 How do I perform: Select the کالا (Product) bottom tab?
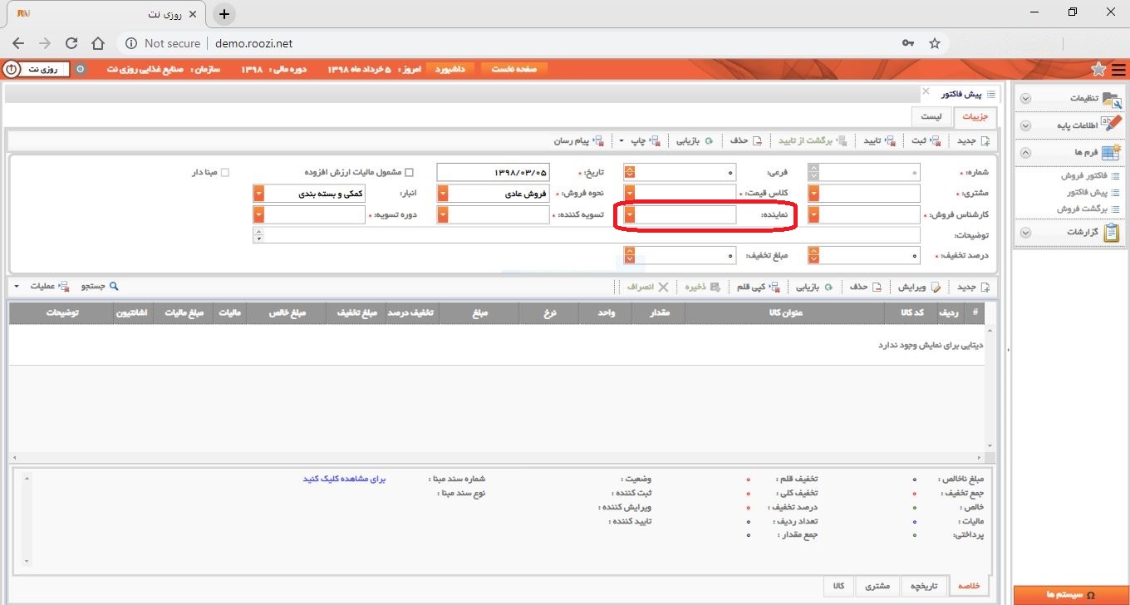[x=839, y=586]
